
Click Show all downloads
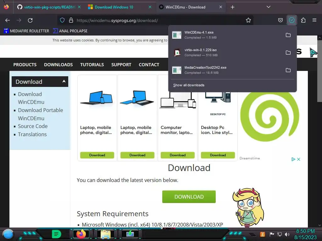pyautogui.click(x=189, y=85)
